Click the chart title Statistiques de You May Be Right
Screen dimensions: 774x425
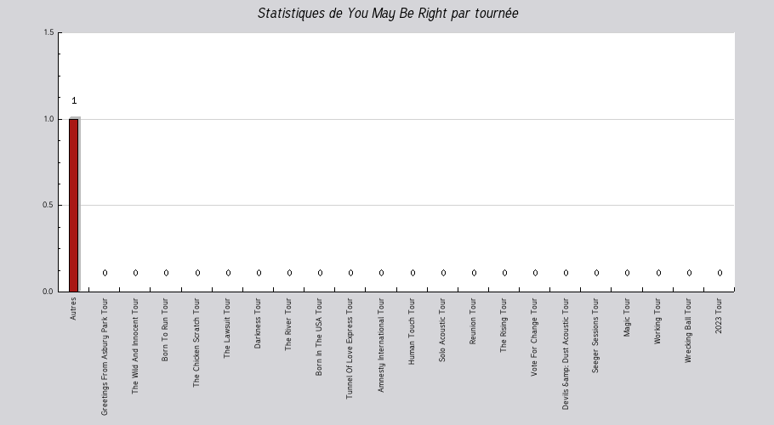point(388,14)
